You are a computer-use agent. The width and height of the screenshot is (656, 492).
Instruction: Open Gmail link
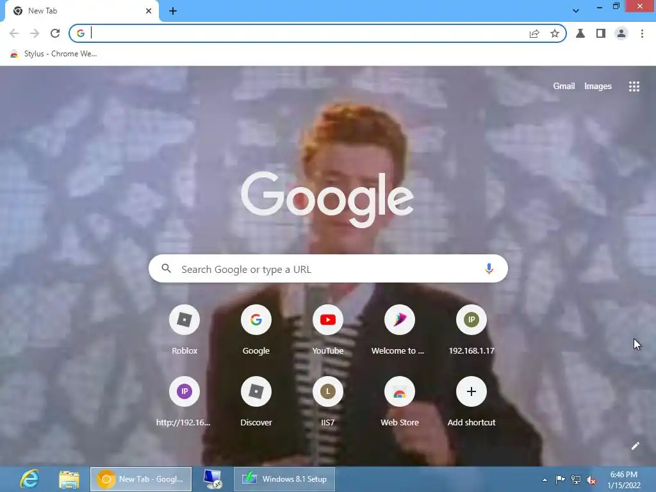tap(564, 86)
